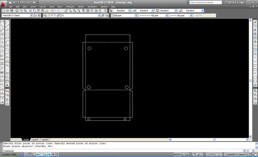The width and height of the screenshot is (258, 157).
Task: Click the Model tab
Action: tap(26, 140)
